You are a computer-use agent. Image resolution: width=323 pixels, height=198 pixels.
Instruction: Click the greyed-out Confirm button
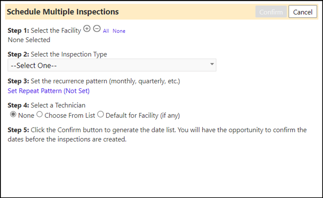pyautogui.click(x=271, y=12)
